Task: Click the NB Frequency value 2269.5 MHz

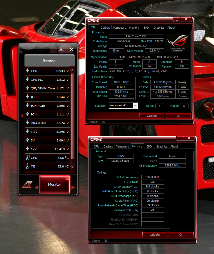Action: pyautogui.click(x=172, y=165)
